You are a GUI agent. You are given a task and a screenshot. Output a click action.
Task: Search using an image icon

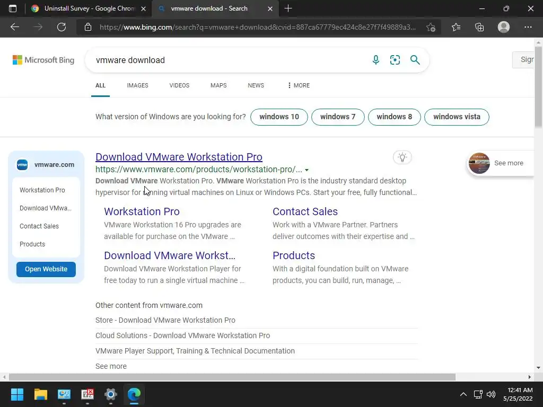395,60
